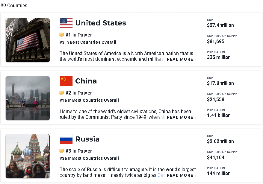Click United States #3 in Best Countries Overall
This screenshot has width=263, height=184.
[x=88, y=42]
